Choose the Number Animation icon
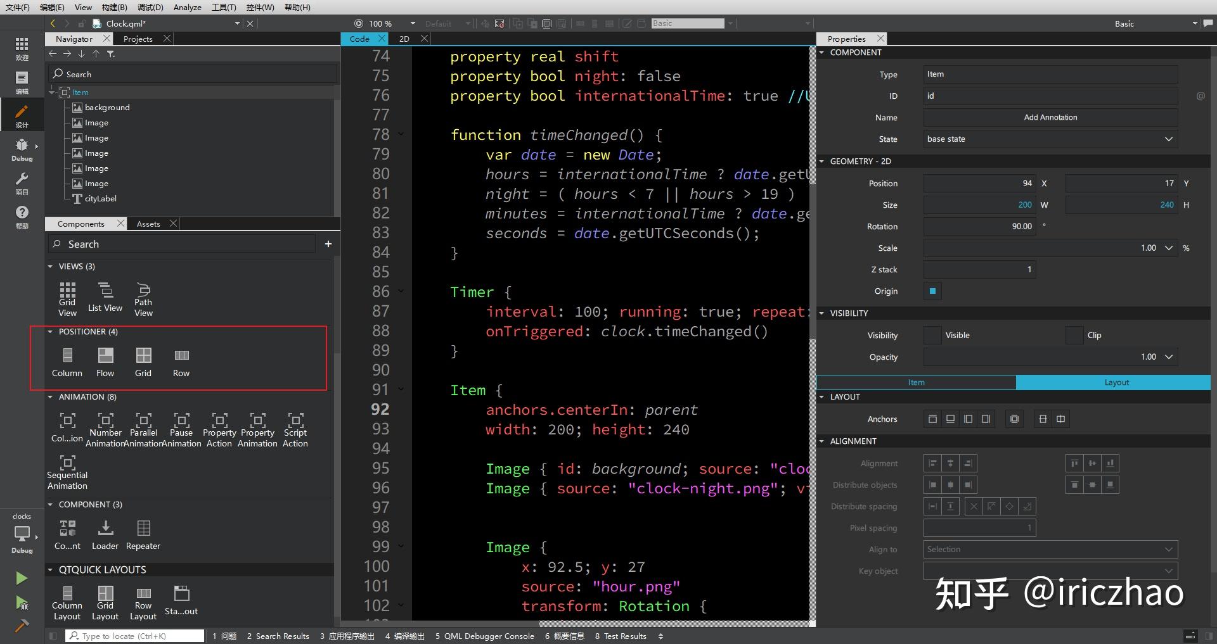1217x644 pixels. 105,420
